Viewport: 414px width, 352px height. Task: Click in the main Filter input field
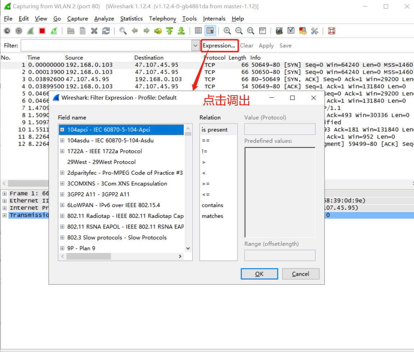[106, 45]
